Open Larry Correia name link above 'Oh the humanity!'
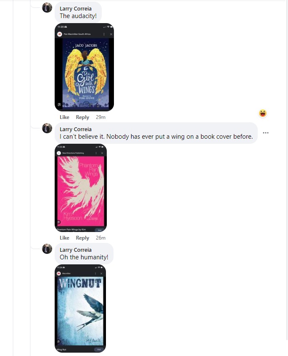Image resolution: width=288 pixels, height=356 pixels. [x=76, y=250]
